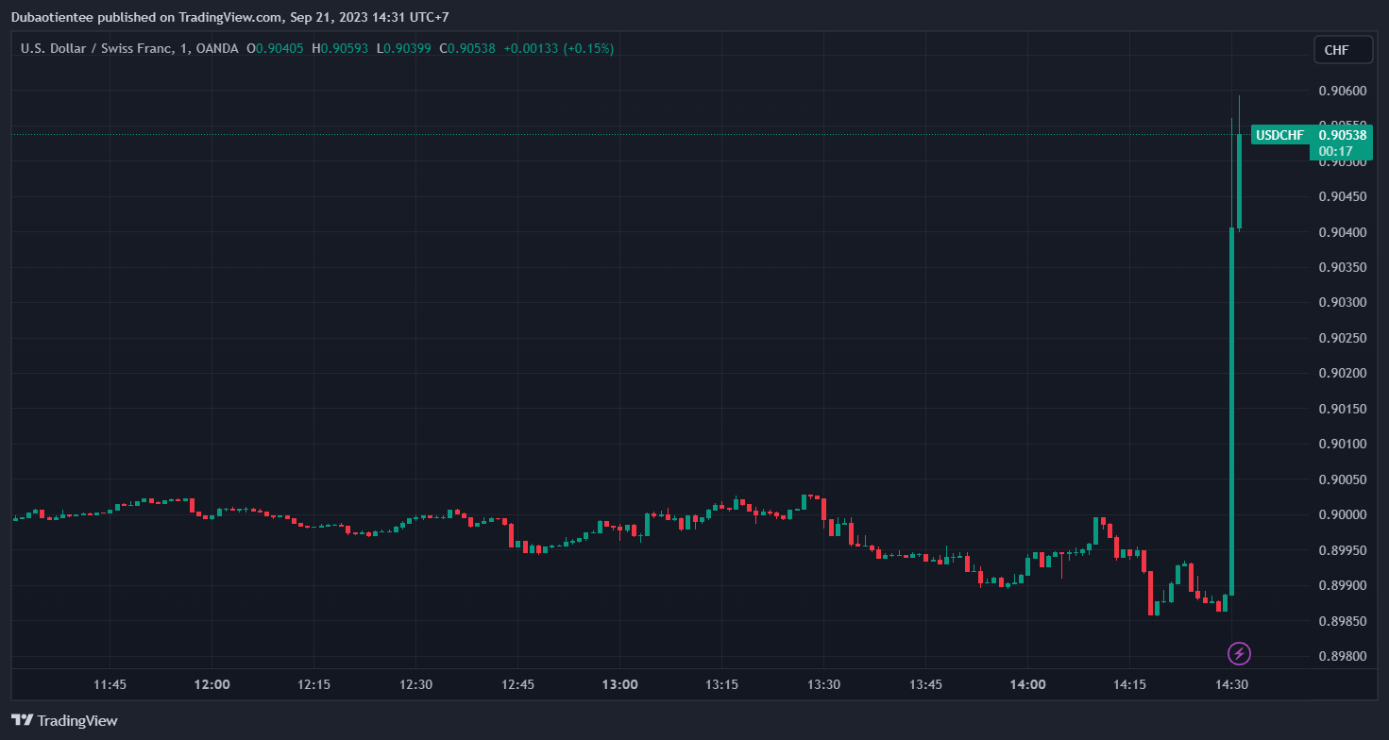Click the 0.89800 price scale label
The height and width of the screenshot is (740, 1389).
1342,656
